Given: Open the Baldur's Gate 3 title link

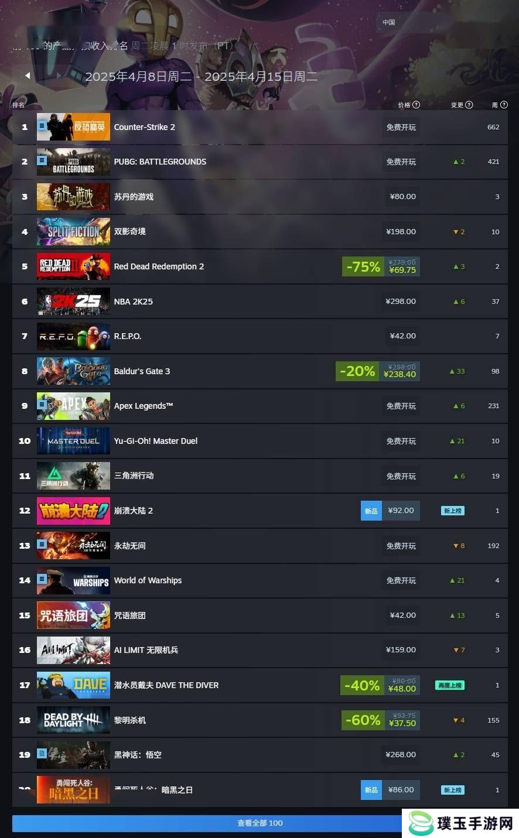Looking at the screenshot, I should pos(142,371).
